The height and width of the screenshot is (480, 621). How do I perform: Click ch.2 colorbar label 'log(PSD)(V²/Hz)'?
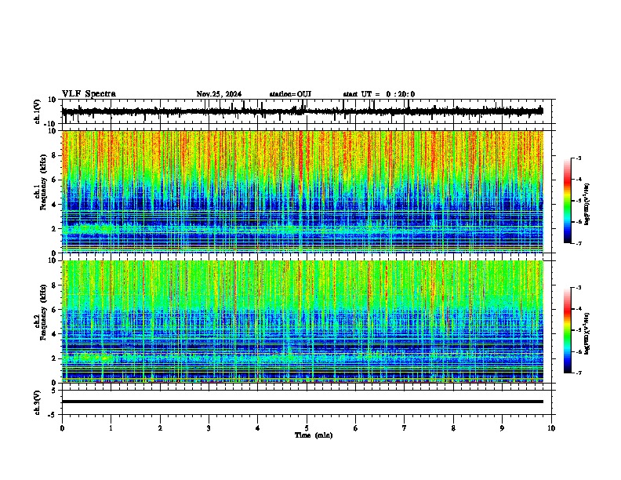[x=587, y=333]
